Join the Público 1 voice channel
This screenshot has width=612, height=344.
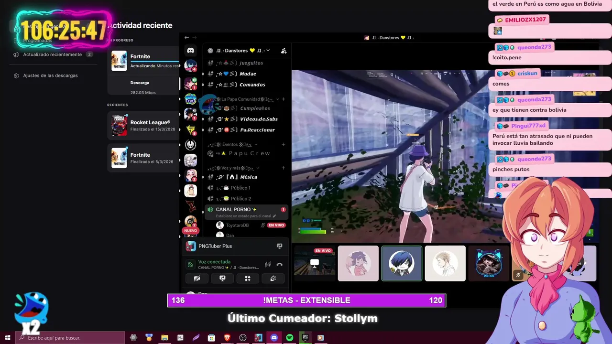point(246,188)
